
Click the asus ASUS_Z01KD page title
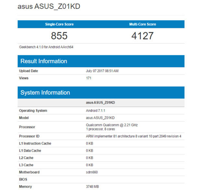[x=49, y=7]
